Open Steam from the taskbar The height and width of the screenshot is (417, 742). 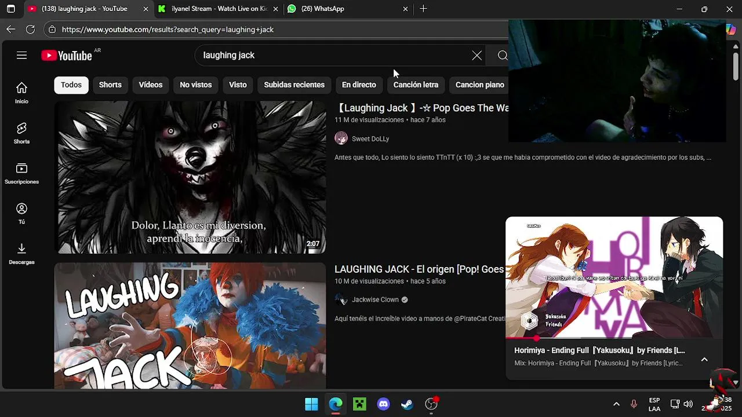[x=407, y=404]
